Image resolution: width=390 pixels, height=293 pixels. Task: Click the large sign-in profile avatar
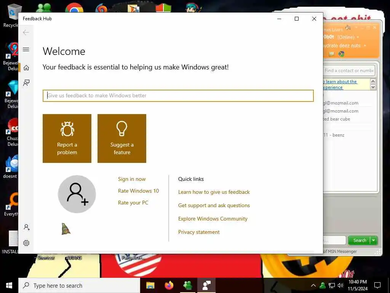click(77, 194)
